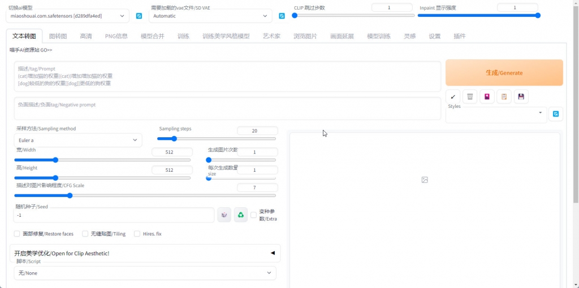The height and width of the screenshot is (288, 579).
Task: Open the 喵手AI资源站 GO>> link
Action: [31, 50]
